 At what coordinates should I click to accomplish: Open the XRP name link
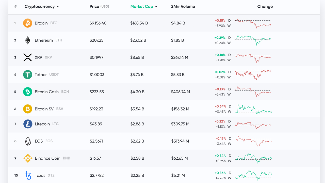point(38,57)
